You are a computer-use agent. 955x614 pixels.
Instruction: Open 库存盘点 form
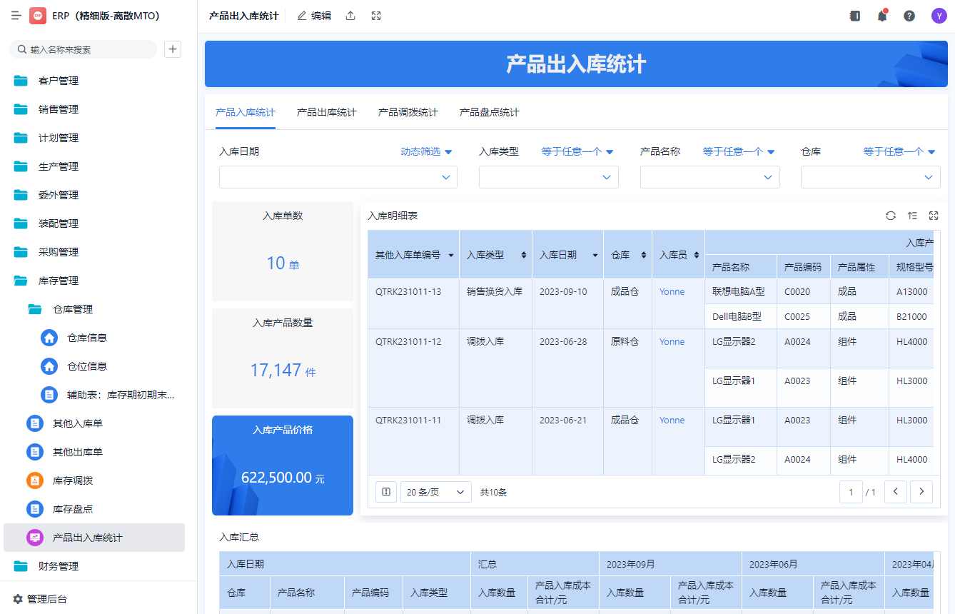tap(94, 509)
